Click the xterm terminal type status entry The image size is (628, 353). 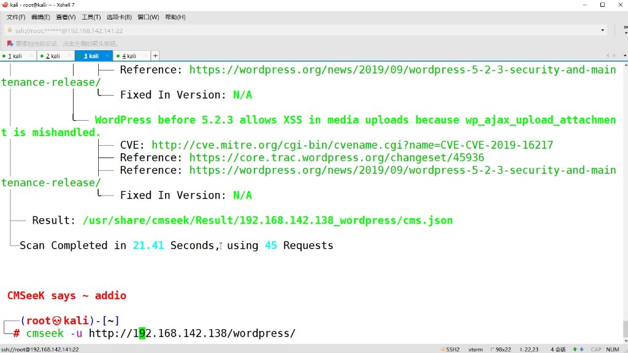pos(475,349)
